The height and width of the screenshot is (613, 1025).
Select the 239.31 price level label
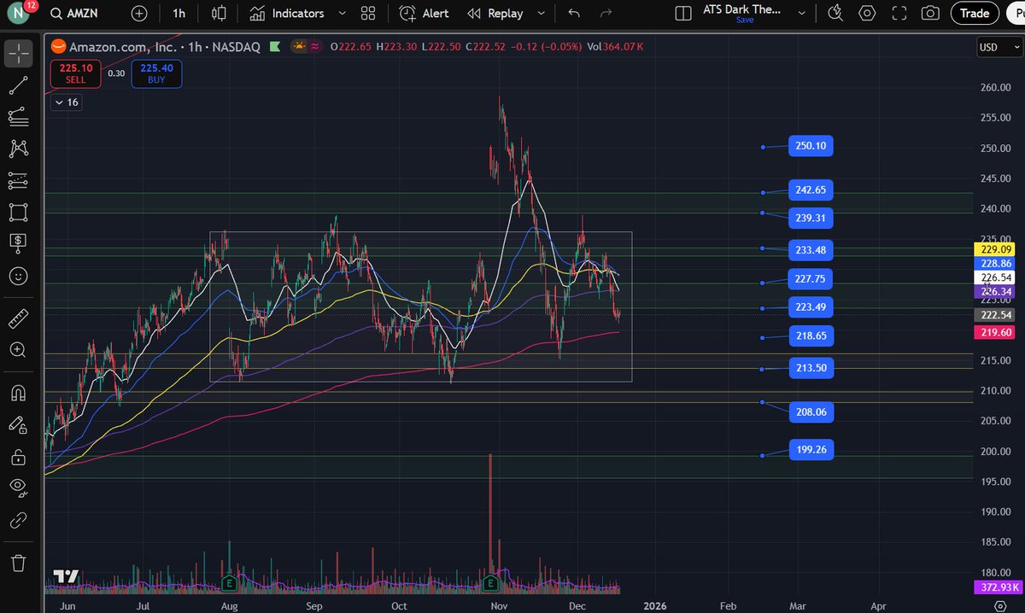[x=811, y=219]
